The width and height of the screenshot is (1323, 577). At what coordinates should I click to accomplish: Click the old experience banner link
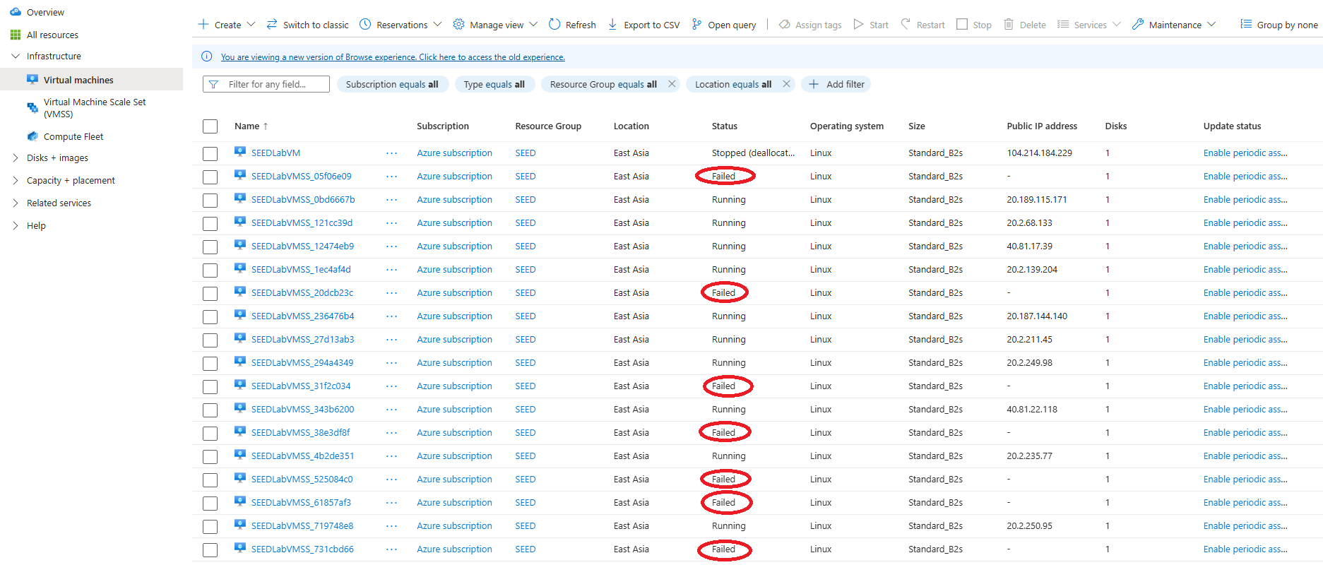(393, 57)
